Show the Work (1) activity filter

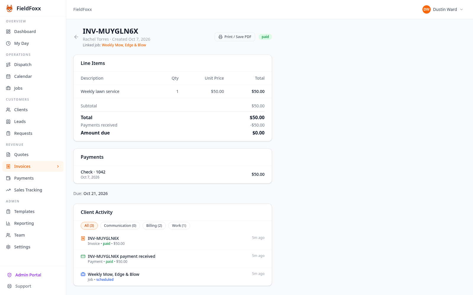(179, 226)
